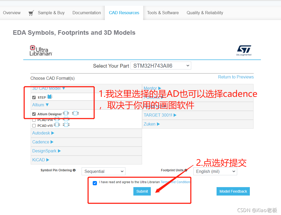
Task: Click Footprint Units info icon
Action: tap(186, 170)
